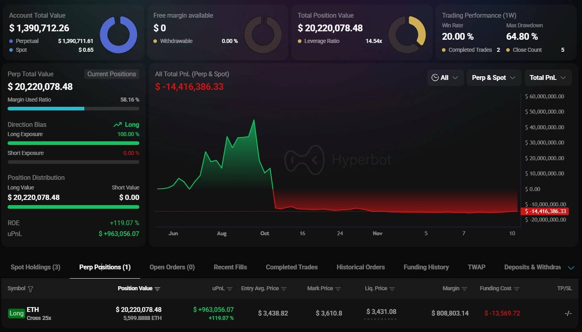
Task: Click the uPnL column sort icon
Action: 230,289
